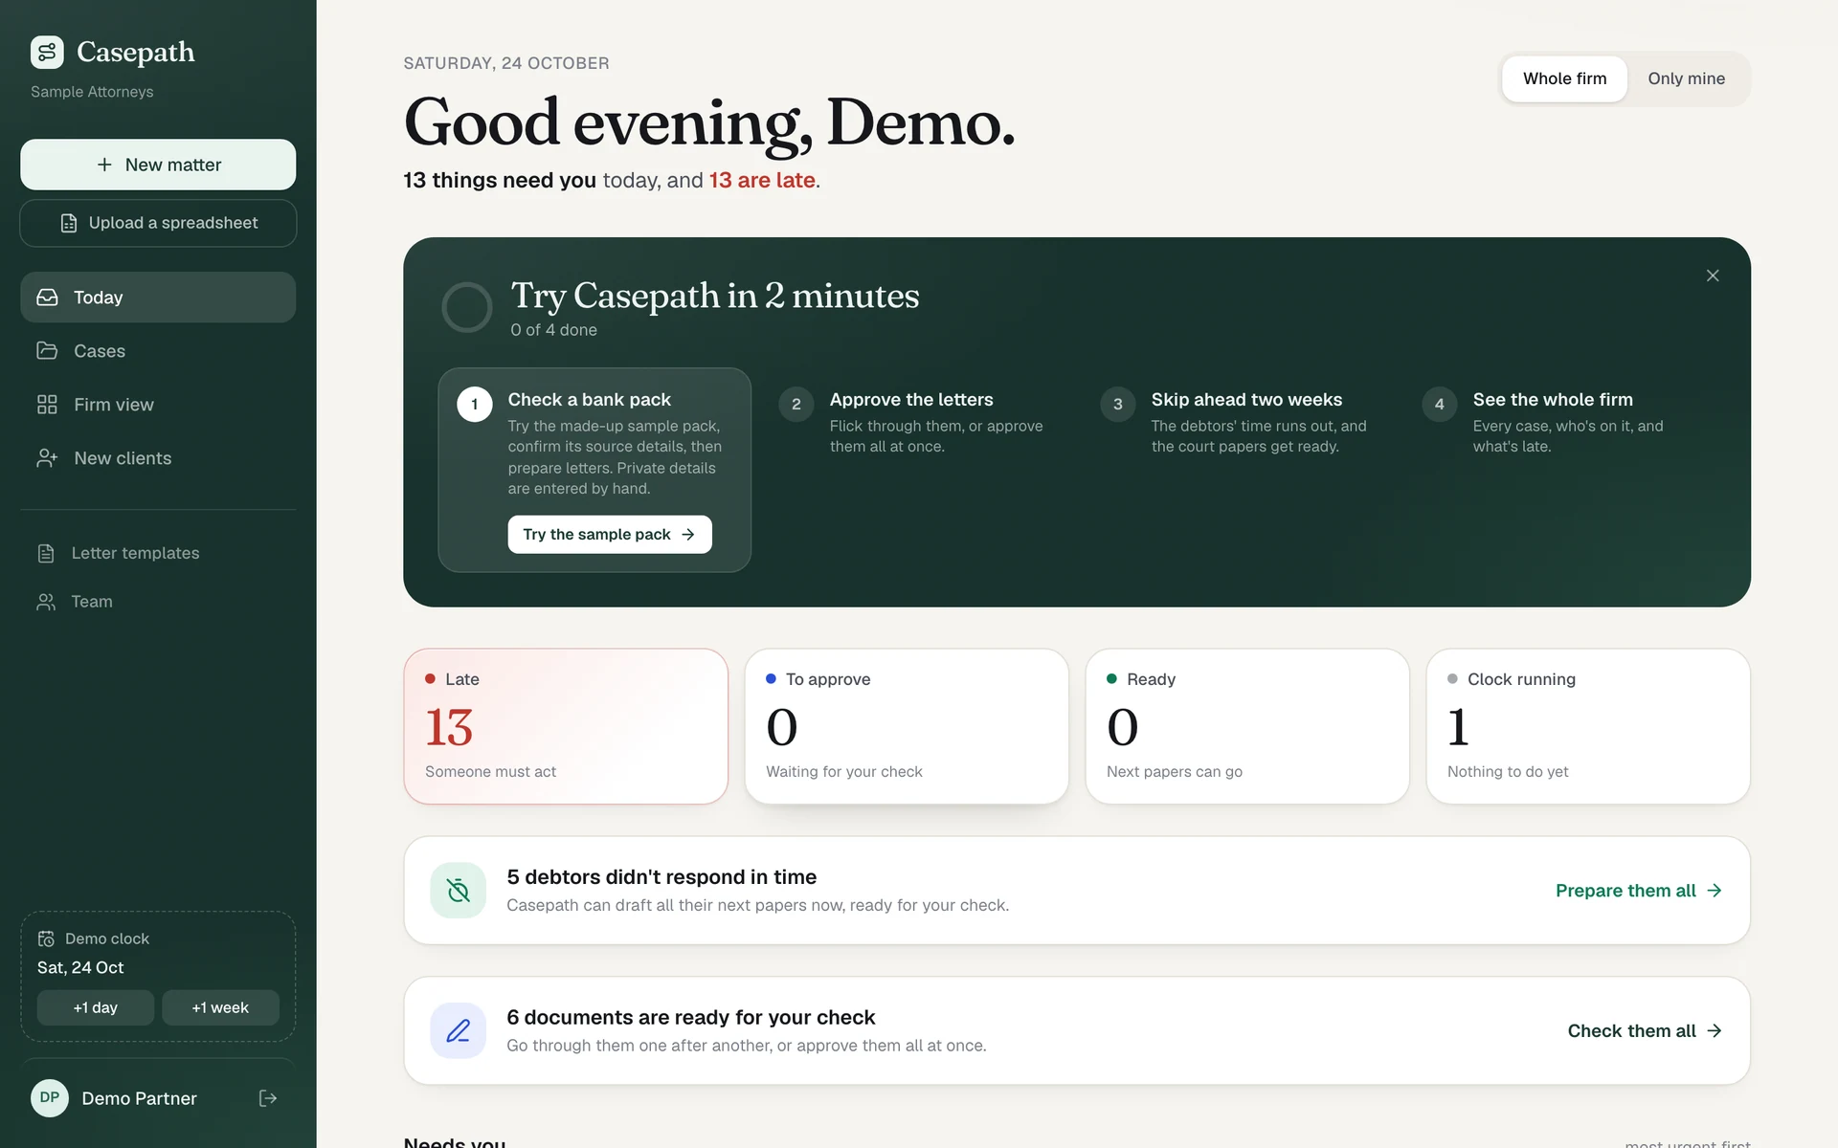The width and height of the screenshot is (1838, 1148).
Task: Create a New matter
Action: (158, 165)
